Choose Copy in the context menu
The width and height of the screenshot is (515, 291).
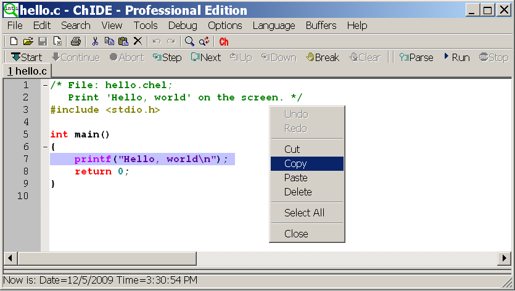point(307,163)
